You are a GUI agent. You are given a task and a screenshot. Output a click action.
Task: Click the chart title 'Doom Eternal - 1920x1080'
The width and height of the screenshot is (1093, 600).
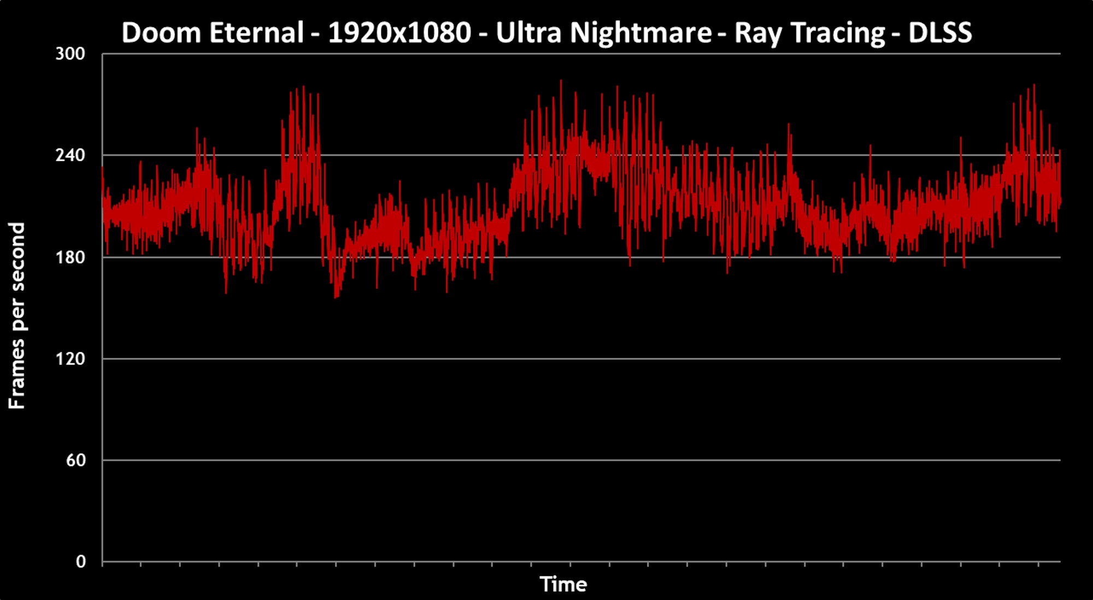pos(546,33)
